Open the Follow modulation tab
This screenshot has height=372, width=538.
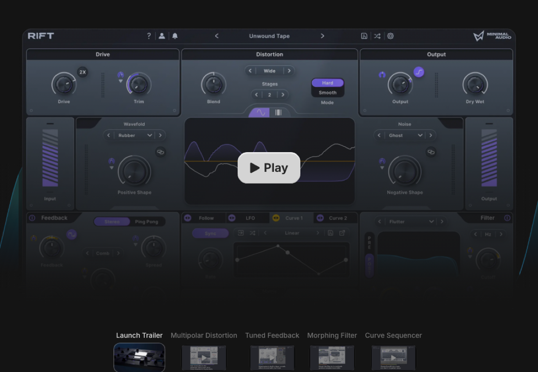coord(204,218)
